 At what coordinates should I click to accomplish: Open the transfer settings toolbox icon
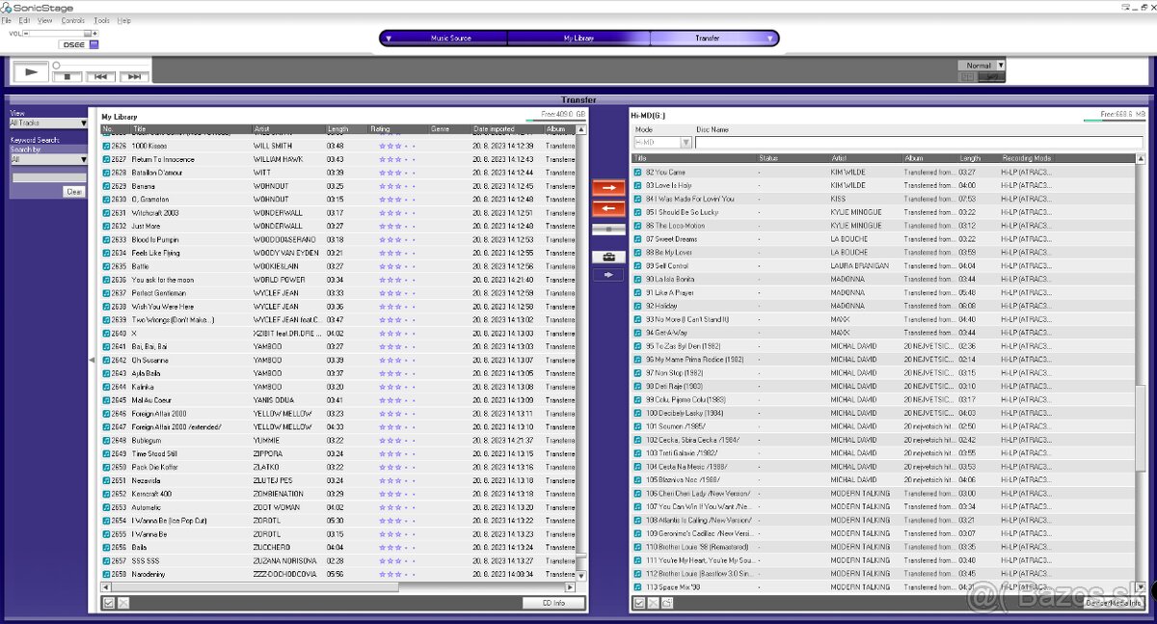(x=607, y=257)
